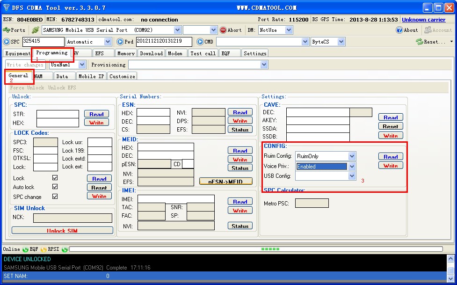Click the Reset green arrows icon

pos(420,42)
